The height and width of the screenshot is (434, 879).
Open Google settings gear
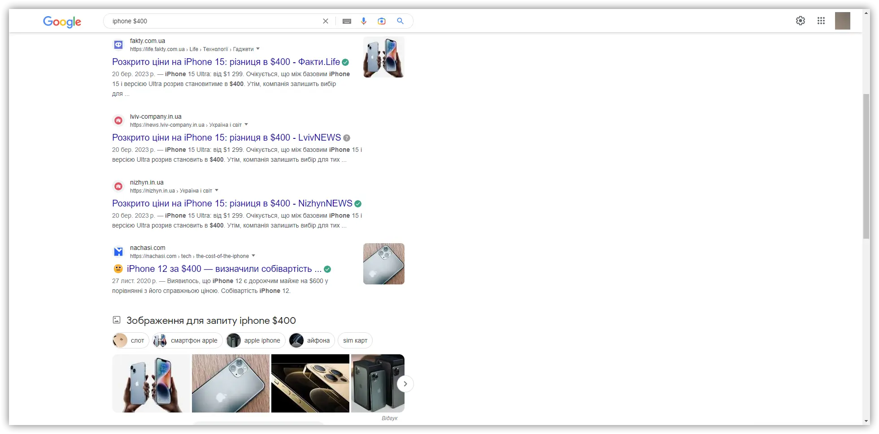[801, 21]
